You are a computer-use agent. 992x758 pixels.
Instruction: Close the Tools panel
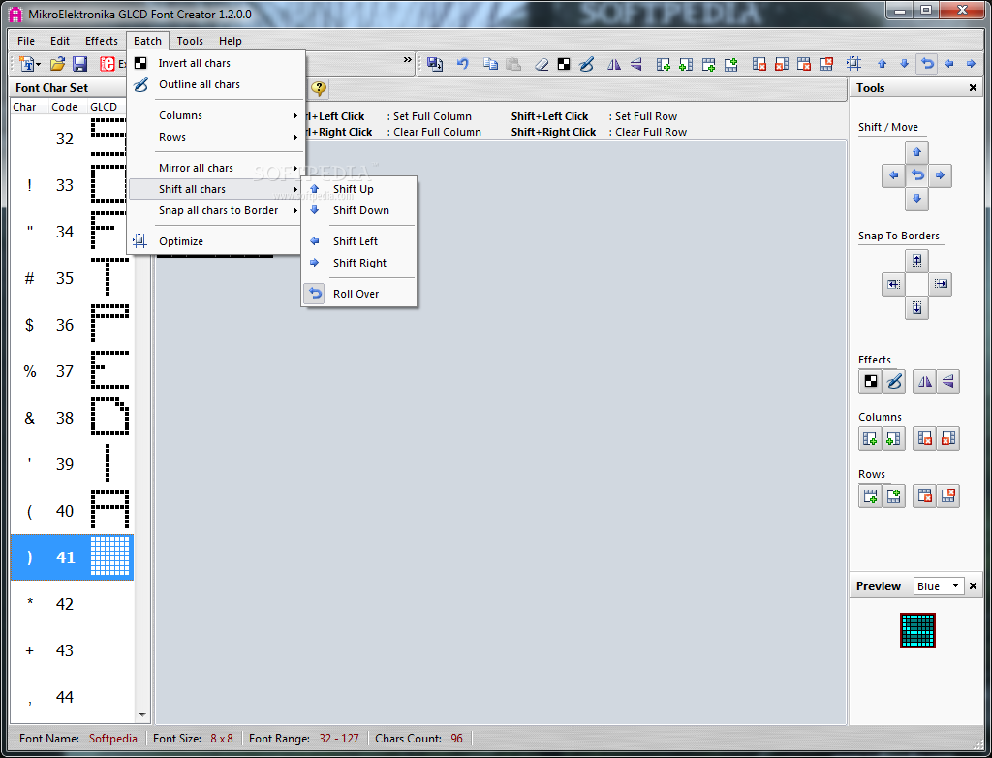click(x=973, y=88)
